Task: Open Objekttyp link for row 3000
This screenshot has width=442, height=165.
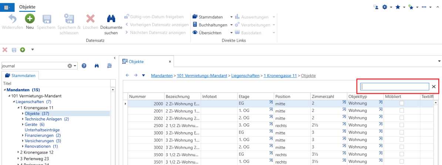Action: [381, 131]
